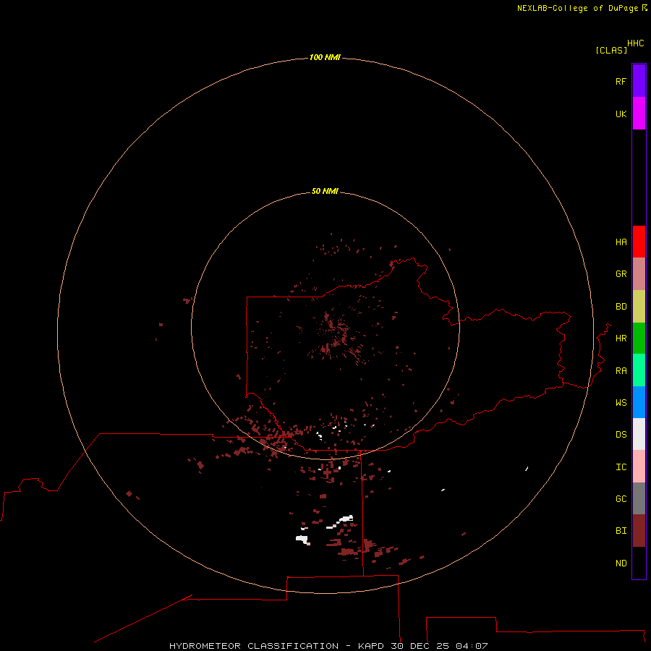Screen dimensions: 651x651
Task: Click the BI dark red legend swatch
Action: pyautogui.click(x=639, y=531)
